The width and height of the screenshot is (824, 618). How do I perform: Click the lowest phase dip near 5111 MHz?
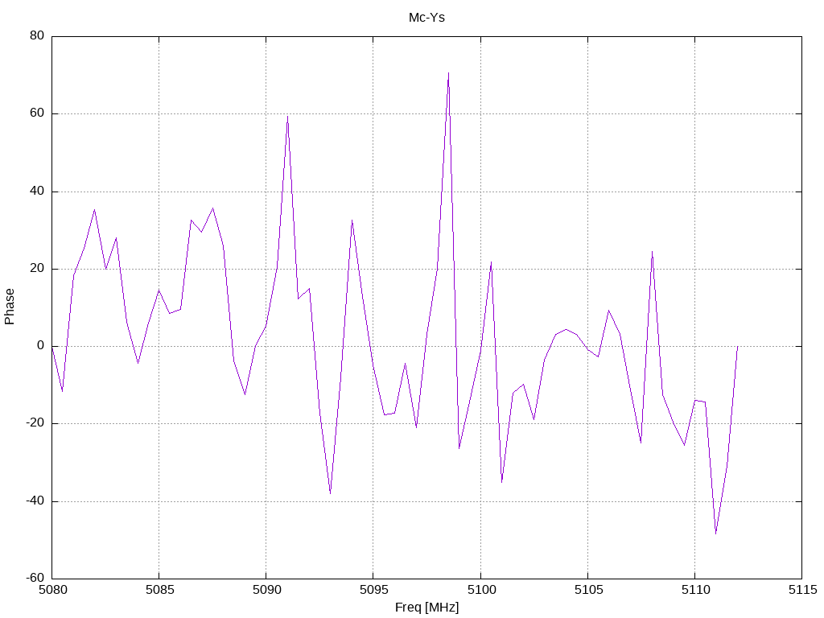coord(715,534)
